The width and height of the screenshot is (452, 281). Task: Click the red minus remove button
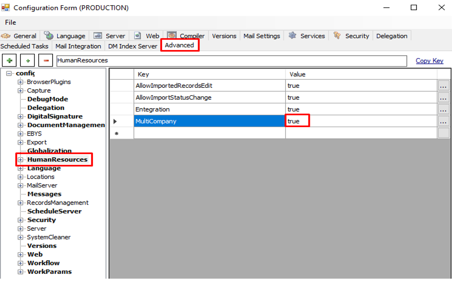coord(45,61)
